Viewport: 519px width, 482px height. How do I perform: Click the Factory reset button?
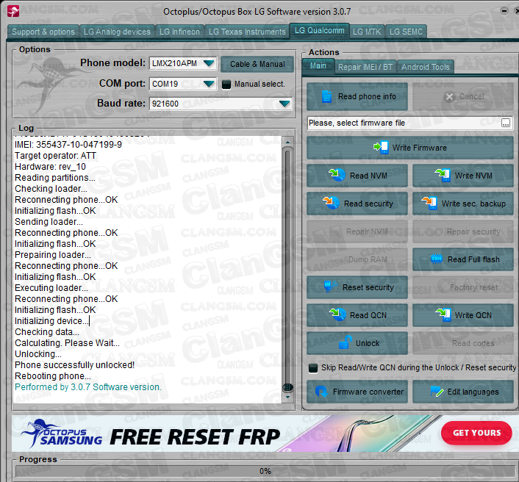(463, 287)
